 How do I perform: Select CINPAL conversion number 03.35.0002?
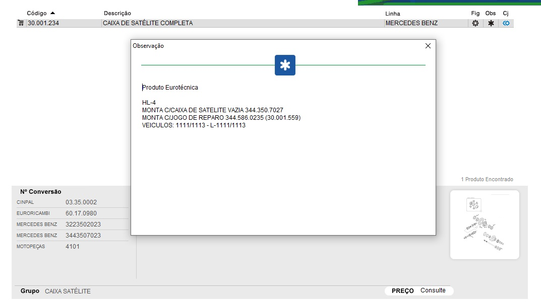pyautogui.click(x=81, y=202)
